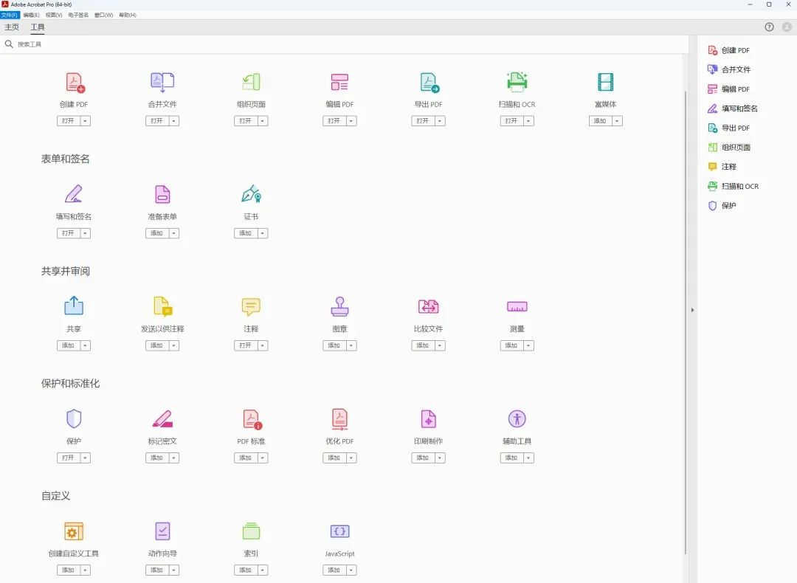Open 创建 PDF shortcut in right sidebar
The width and height of the screenshot is (797, 583).
pos(729,50)
